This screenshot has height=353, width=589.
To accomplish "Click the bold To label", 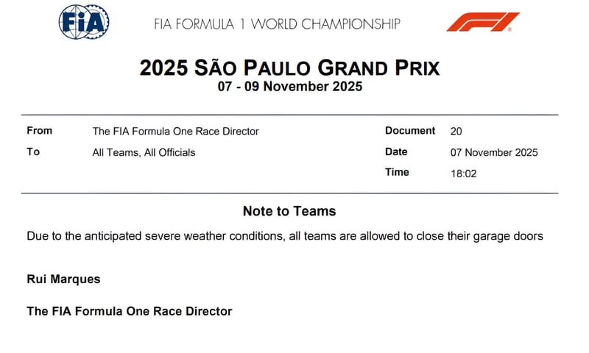I will (x=33, y=152).
